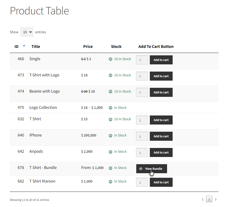Click 'T Shirt - Bundle' title
Screen dimensions: 230x207
[43, 167]
